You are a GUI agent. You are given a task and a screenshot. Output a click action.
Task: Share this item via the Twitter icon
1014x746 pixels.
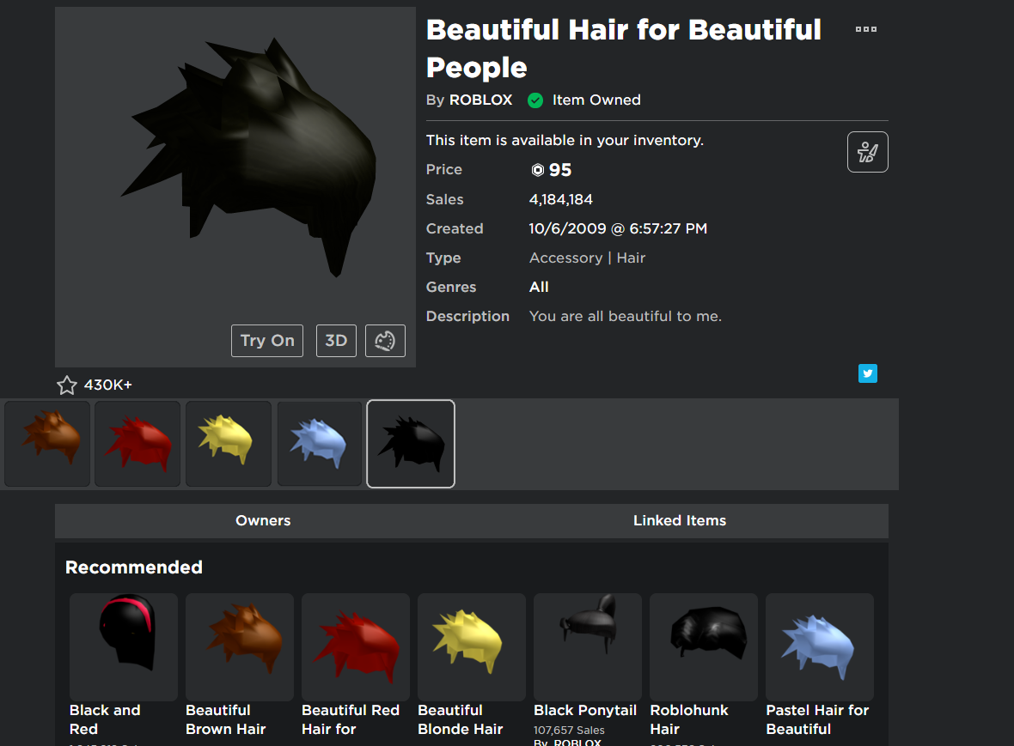(x=867, y=373)
